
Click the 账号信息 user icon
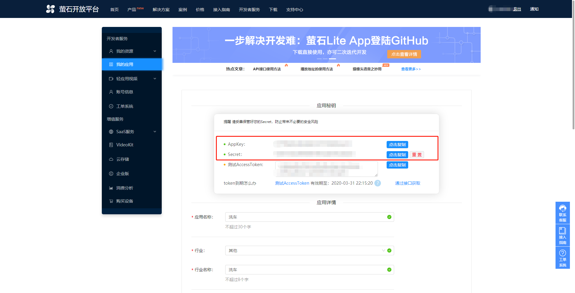click(x=111, y=92)
